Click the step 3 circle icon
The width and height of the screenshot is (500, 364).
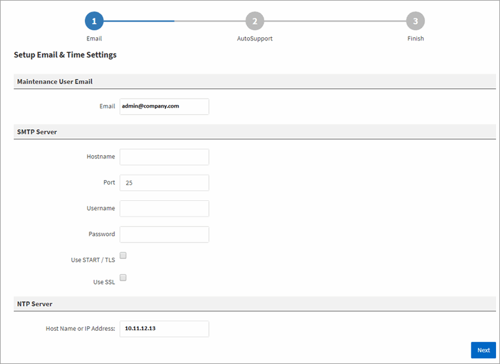[x=415, y=21]
